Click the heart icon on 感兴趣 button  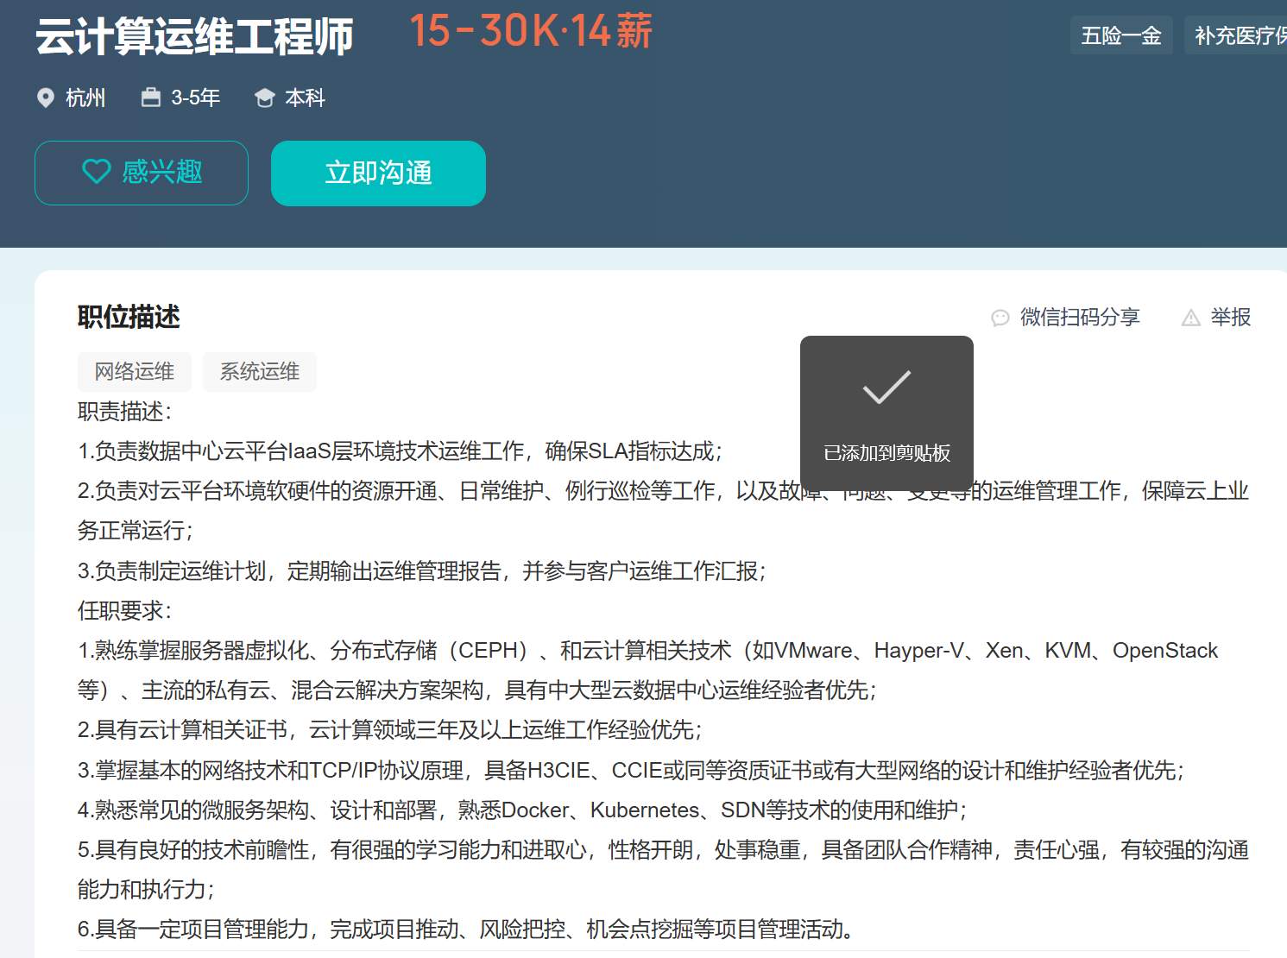click(x=97, y=172)
